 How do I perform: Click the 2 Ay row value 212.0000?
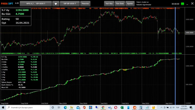point(22,75)
